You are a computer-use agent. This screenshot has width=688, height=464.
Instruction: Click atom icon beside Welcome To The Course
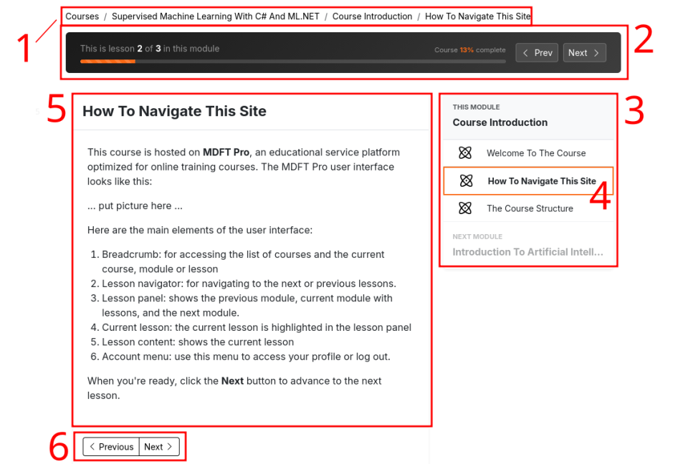[465, 153]
